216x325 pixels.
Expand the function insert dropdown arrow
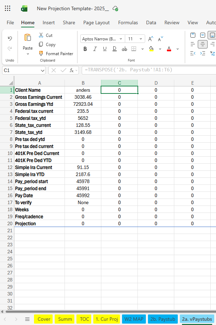pyautogui.click(x=76, y=71)
